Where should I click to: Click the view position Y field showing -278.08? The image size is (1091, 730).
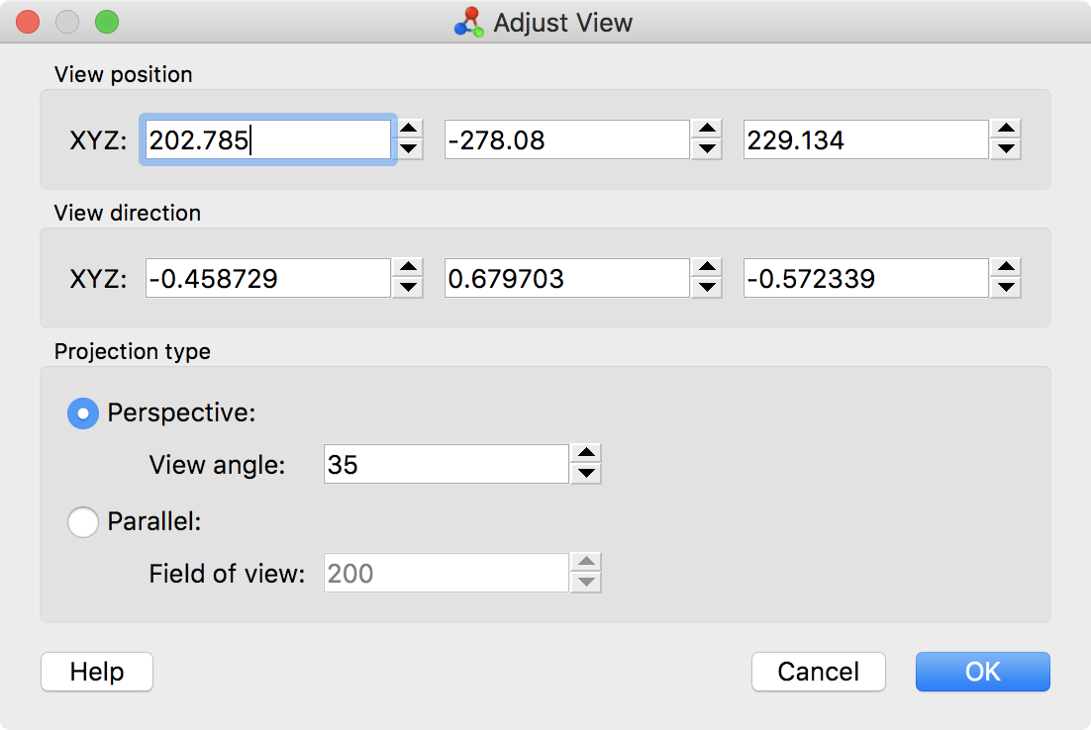coord(566,140)
